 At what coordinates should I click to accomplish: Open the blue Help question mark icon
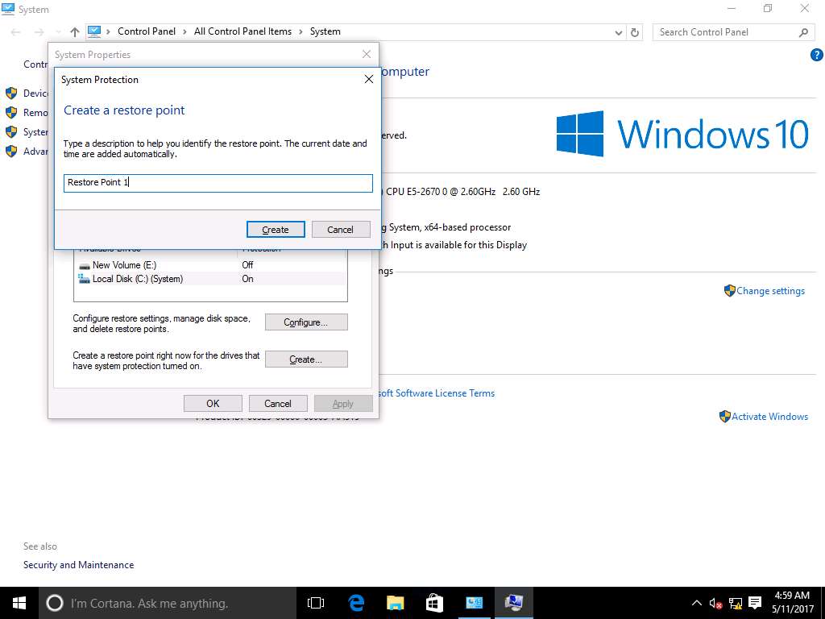pyautogui.click(x=817, y=56)
